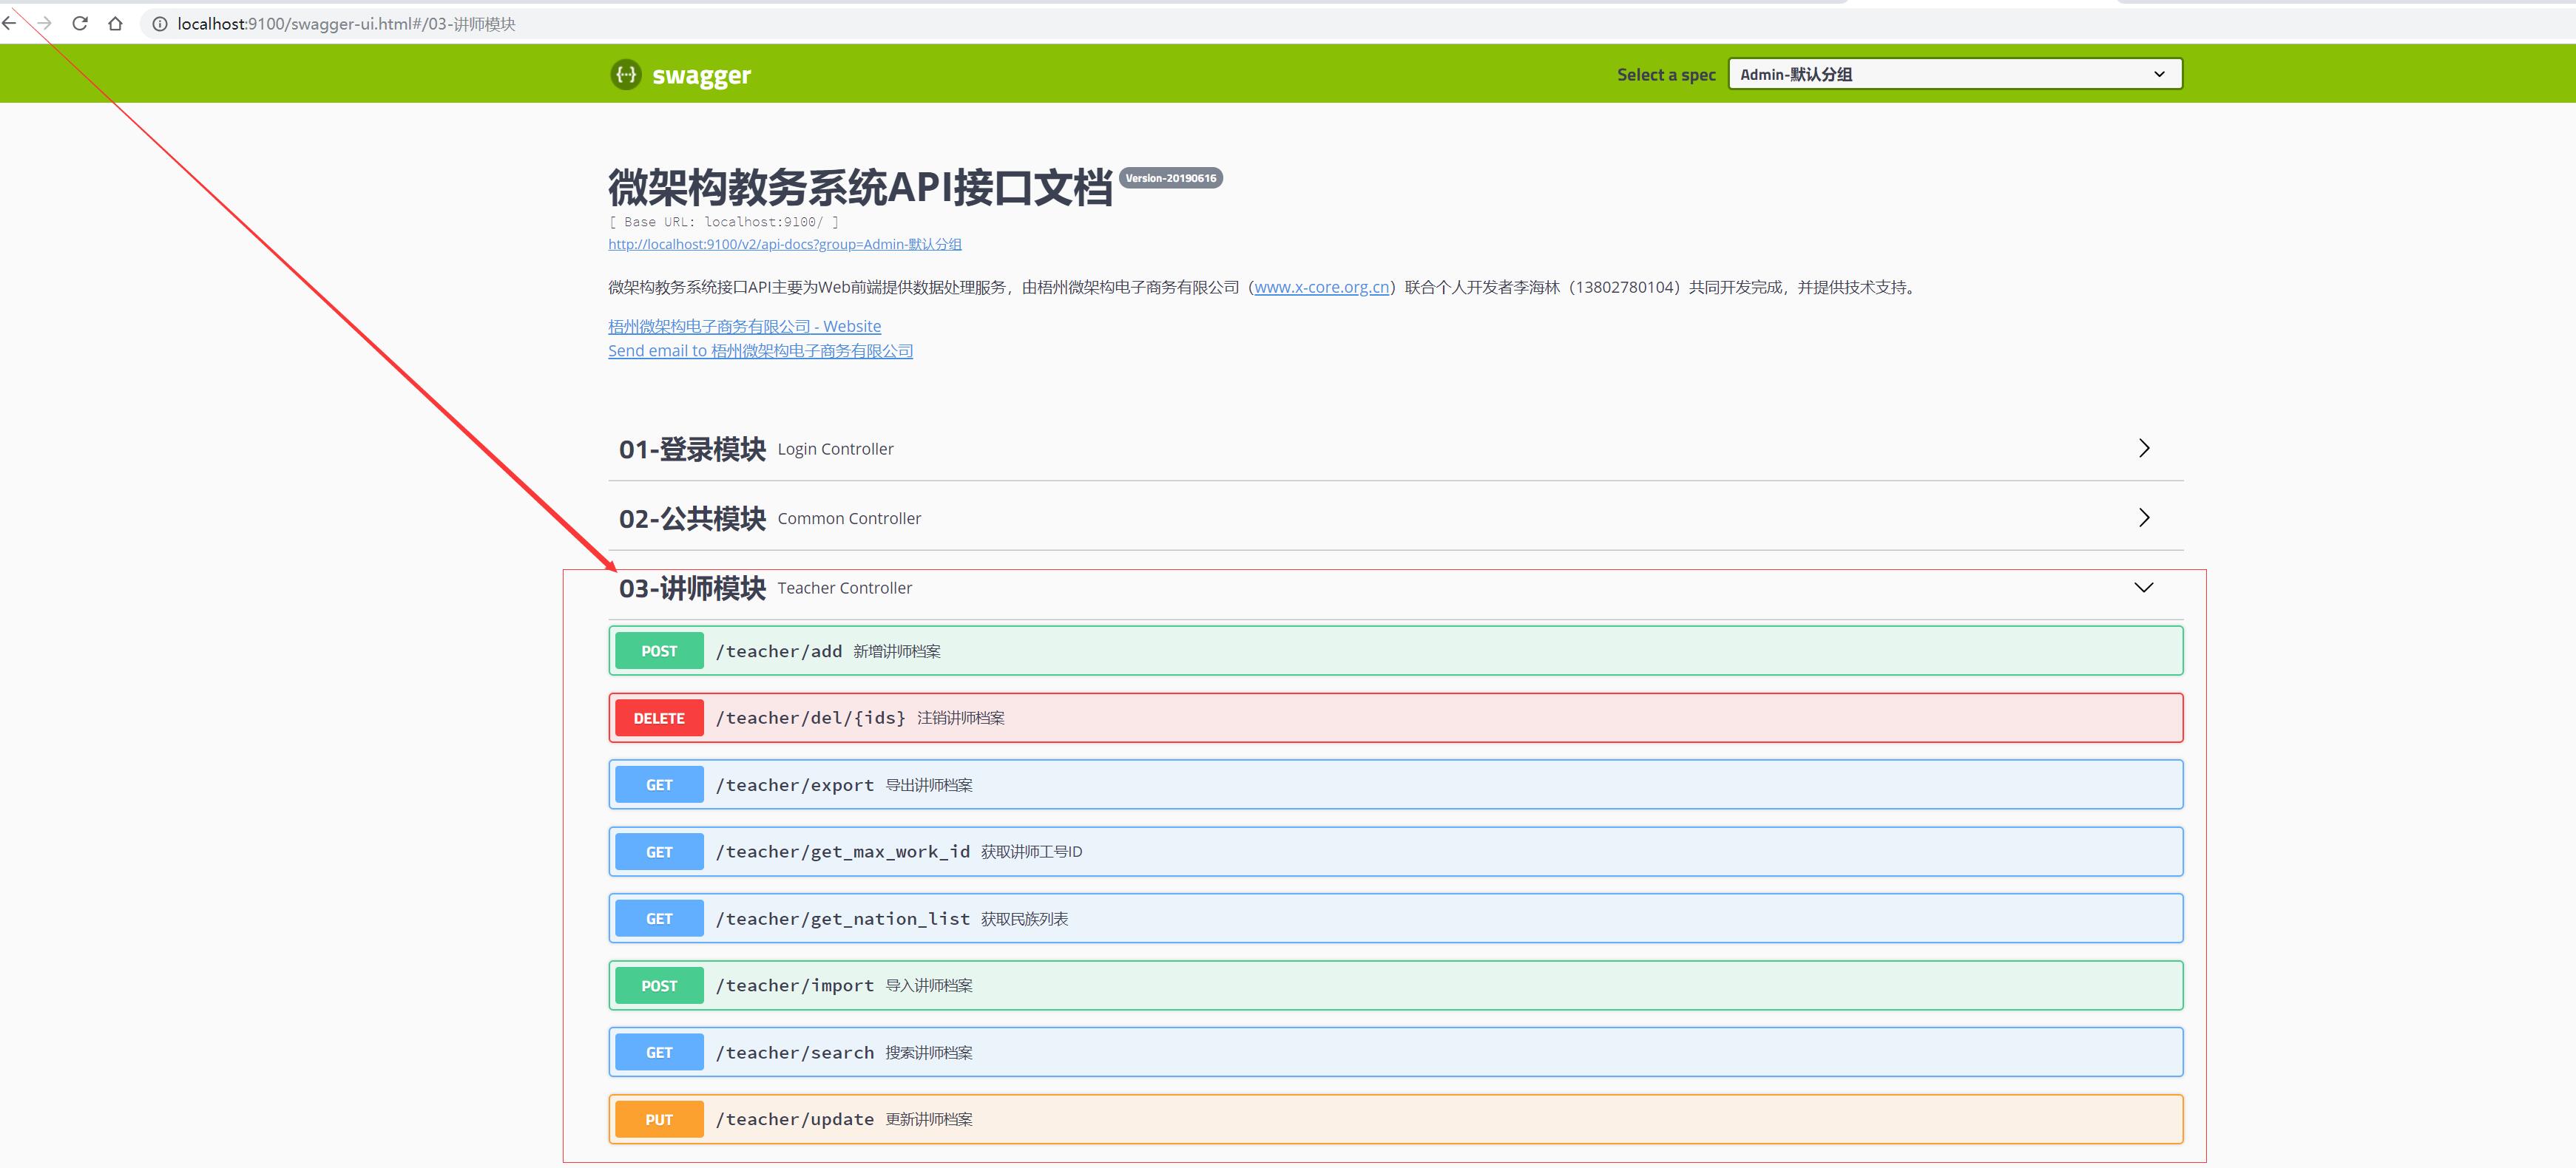The width and height of the screenshot is (2576, 1168).
Task: Click the browser back arrow
Action: point(8,23)
